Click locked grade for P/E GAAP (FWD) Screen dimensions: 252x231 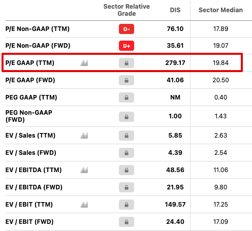point(127,80)
